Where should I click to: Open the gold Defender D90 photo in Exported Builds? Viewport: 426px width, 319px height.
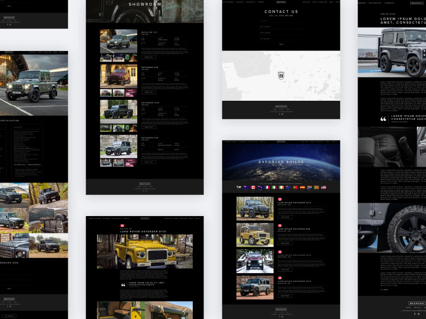click(255, 235)
